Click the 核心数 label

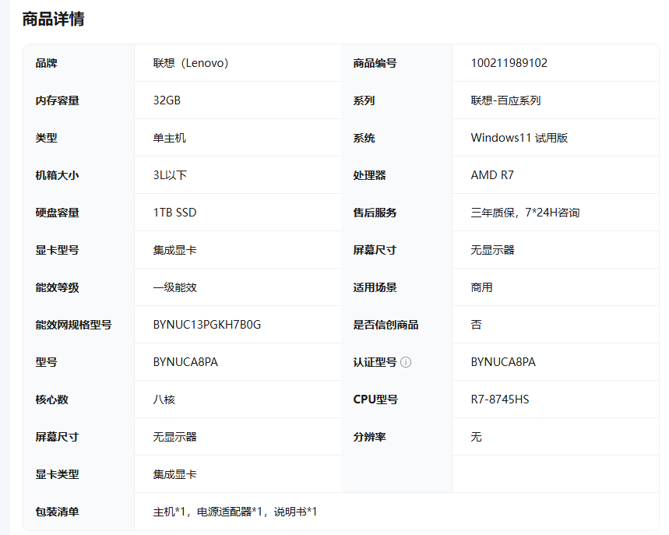(51, 399)
